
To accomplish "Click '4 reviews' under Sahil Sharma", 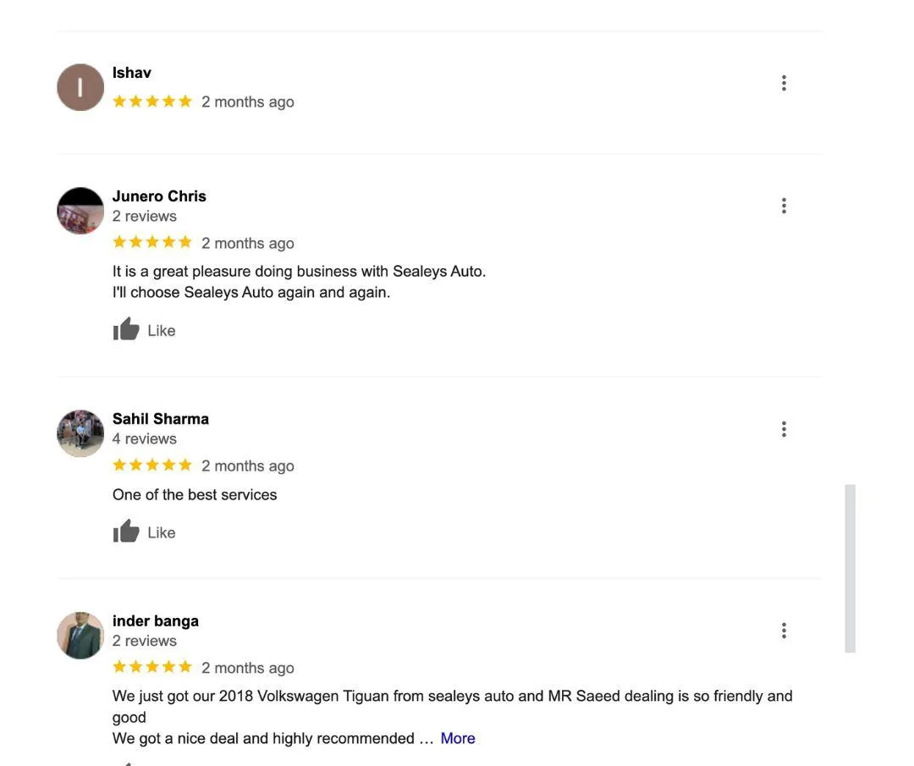I will 145,438.
